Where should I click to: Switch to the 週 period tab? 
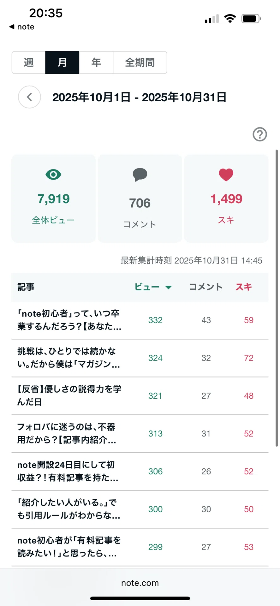(29, 62)
